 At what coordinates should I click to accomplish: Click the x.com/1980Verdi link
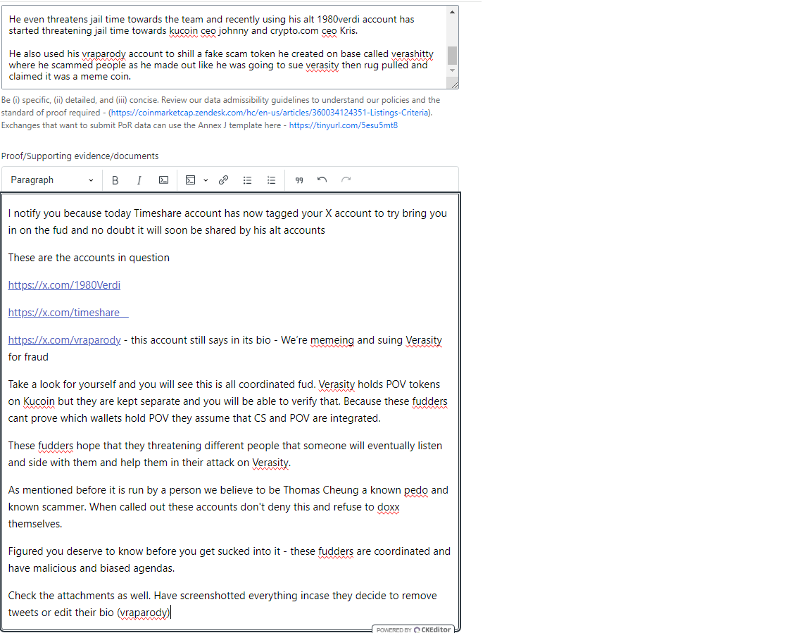click(64, 285)
